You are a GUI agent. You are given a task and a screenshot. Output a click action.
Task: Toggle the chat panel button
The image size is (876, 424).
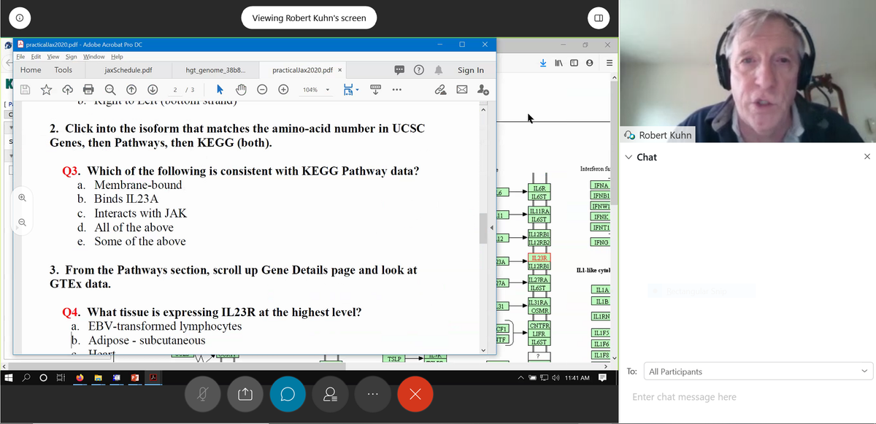click(x=286, y=394)
